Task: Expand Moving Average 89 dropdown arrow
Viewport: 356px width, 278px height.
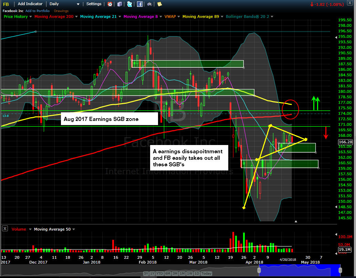Action: [222, 17]
